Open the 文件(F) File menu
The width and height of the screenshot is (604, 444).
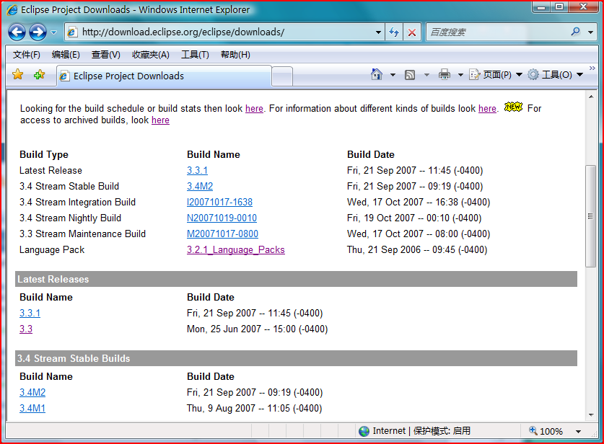click(27, 55)
